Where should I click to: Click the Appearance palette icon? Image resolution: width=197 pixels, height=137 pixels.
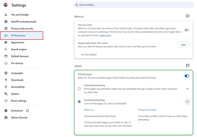coord(6,43)
